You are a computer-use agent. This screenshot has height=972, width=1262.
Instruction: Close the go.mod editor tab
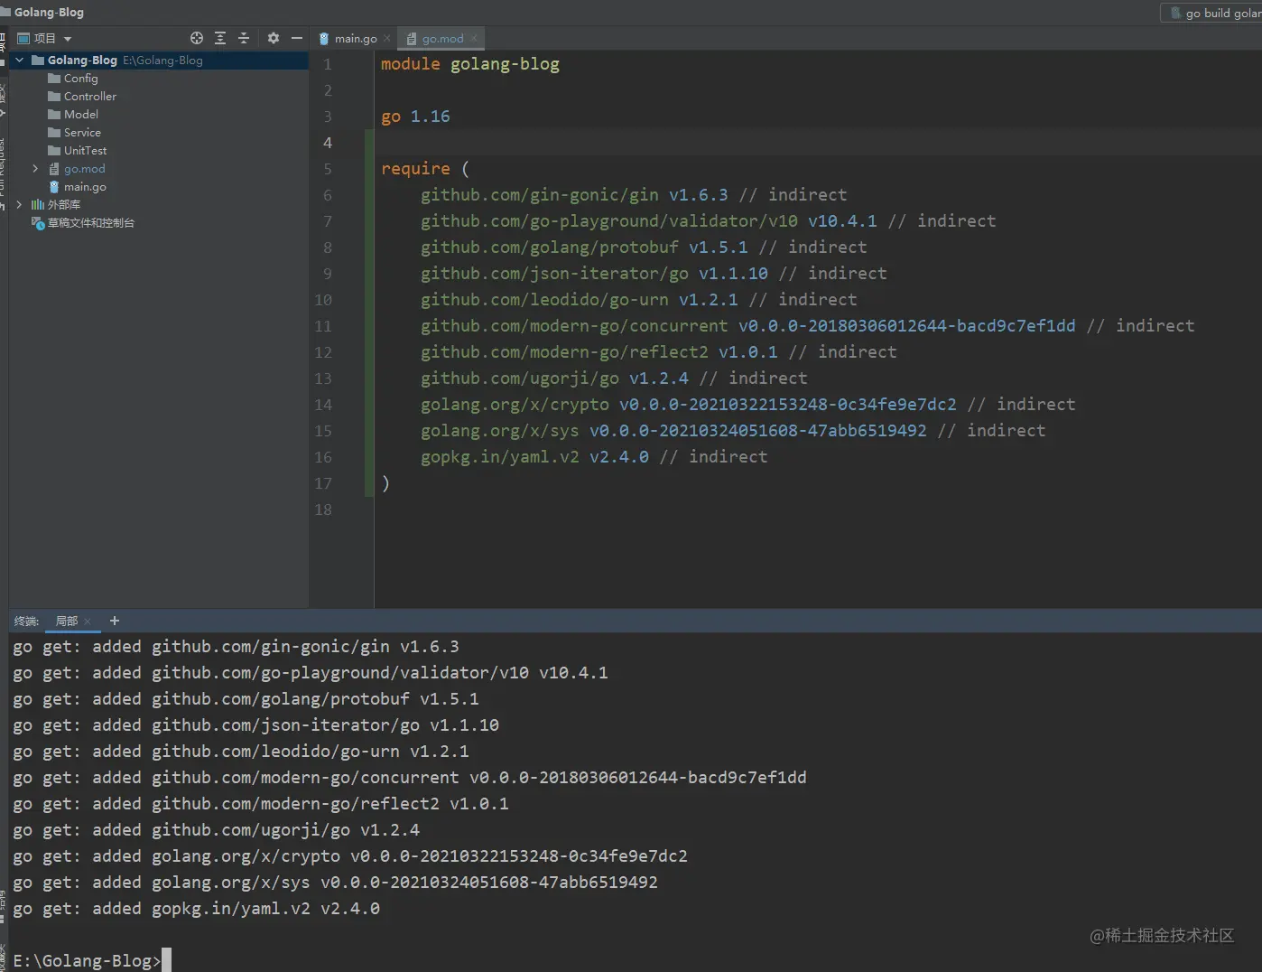coord(474,38)
